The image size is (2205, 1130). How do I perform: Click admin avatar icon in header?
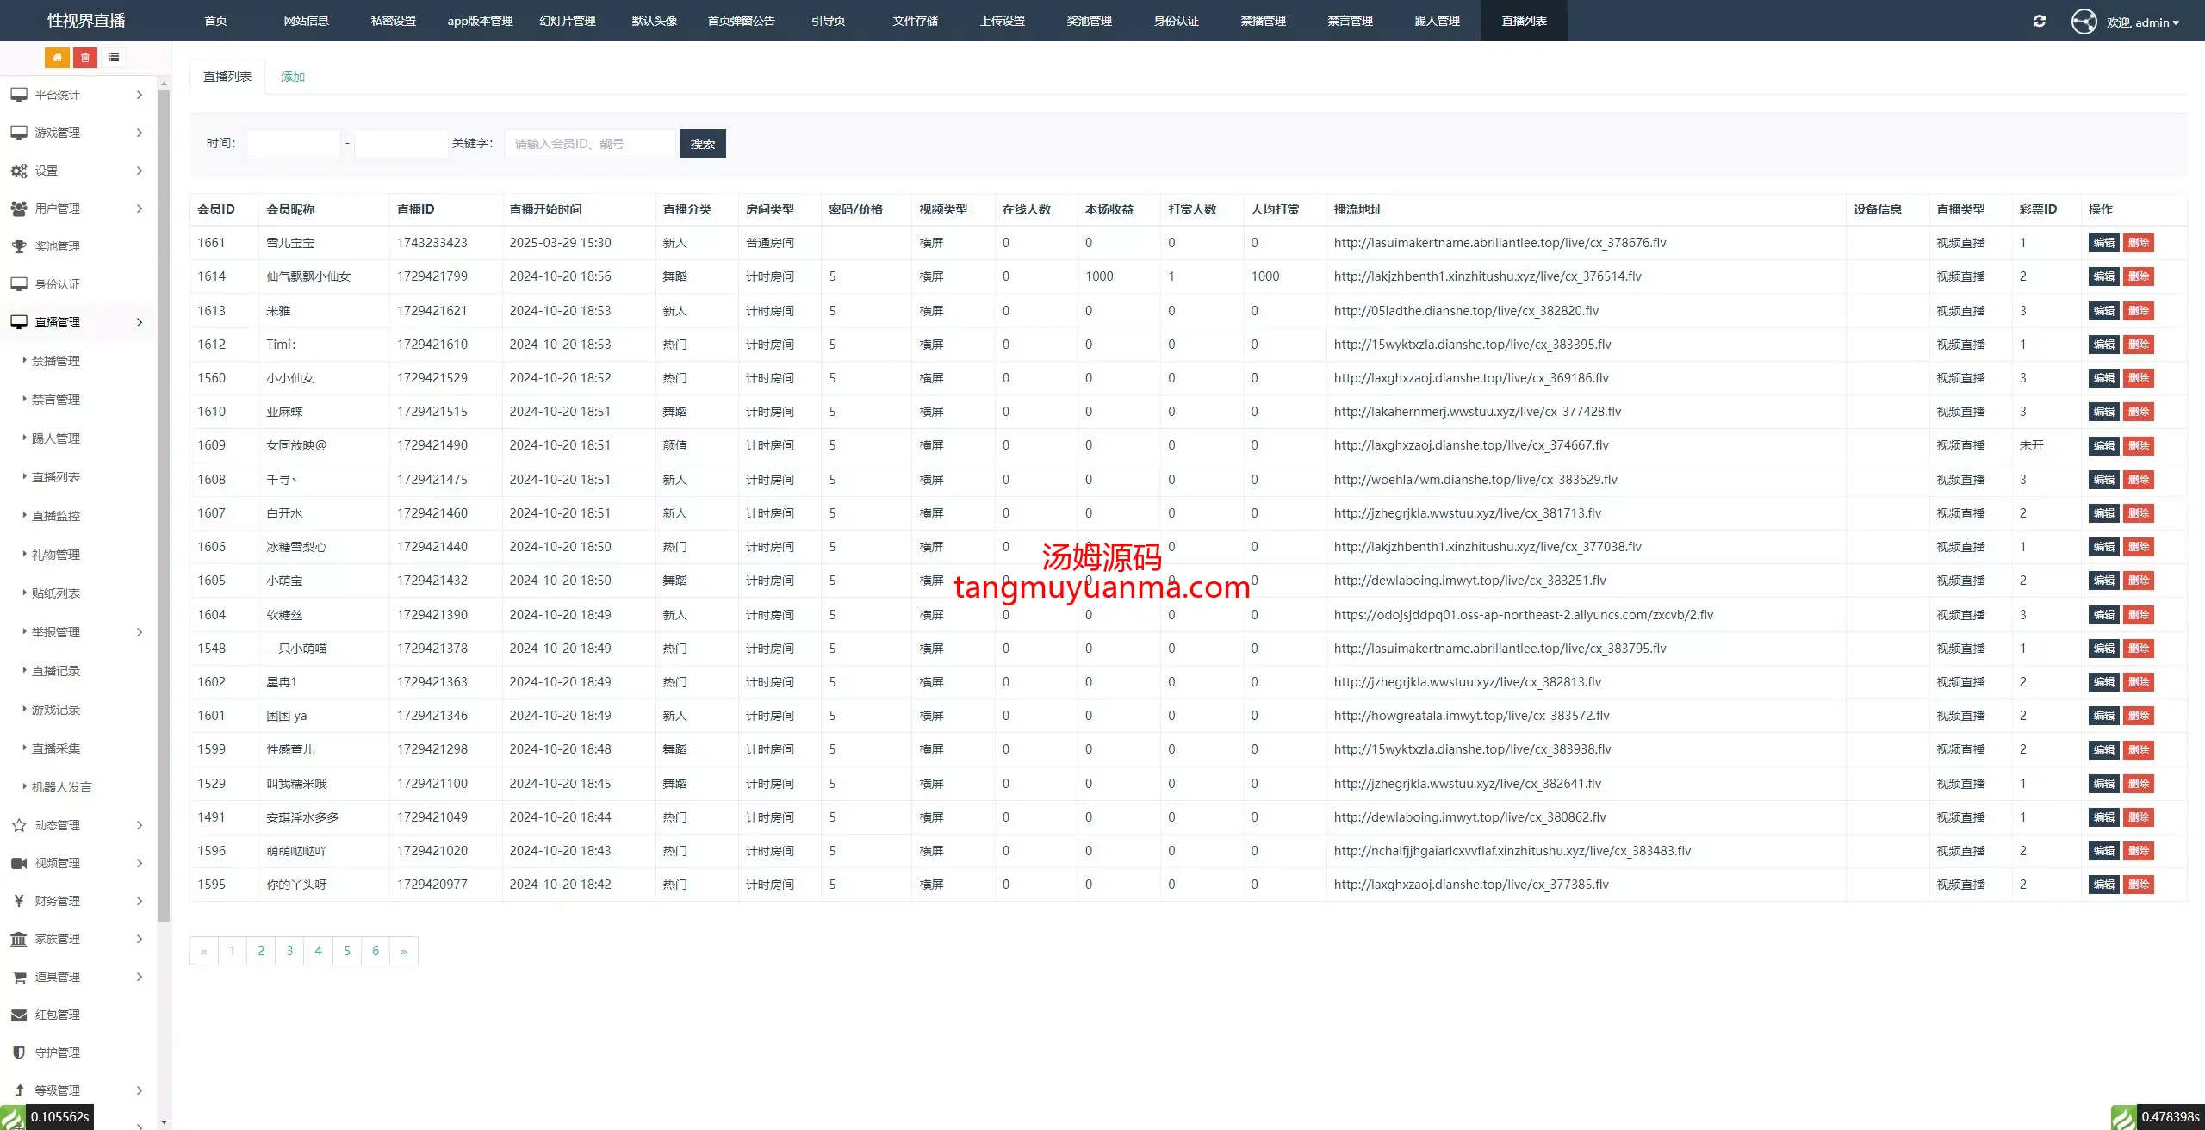point(2084,21)
